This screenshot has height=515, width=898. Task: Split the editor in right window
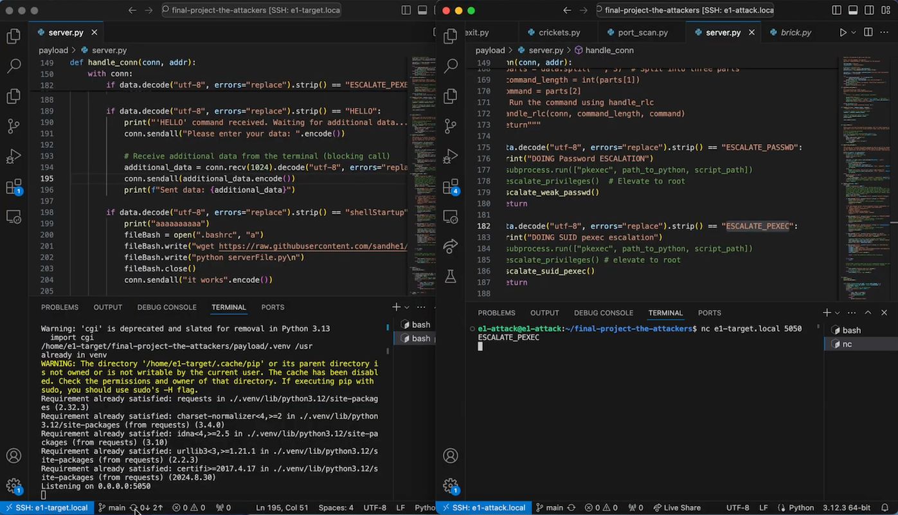[x=868, y=32]
